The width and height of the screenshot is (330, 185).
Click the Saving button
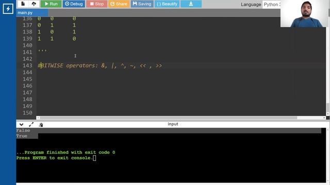[142, 4]
